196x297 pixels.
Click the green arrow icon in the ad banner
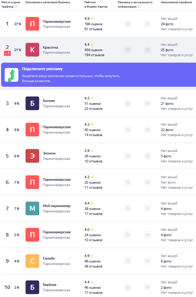pyautogui.click(x=12, y=75)
